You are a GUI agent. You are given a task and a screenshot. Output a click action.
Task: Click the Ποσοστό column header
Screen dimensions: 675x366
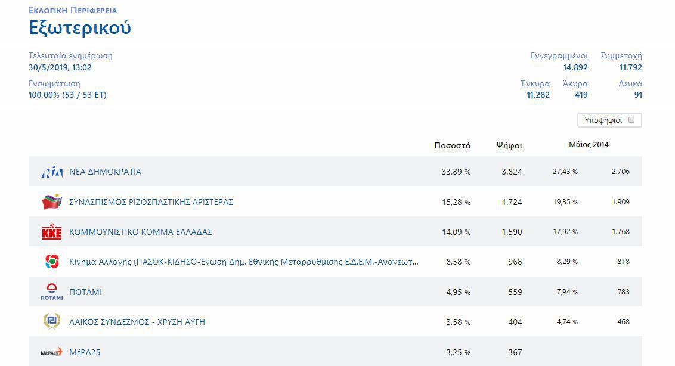pos(452,145)
